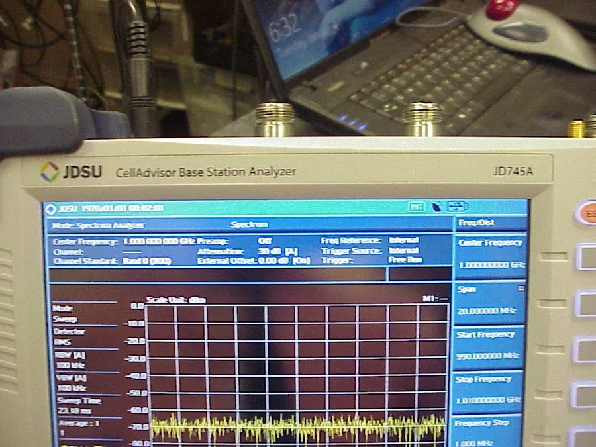596x447 pixels.
Task: Tap the EXT reference indicator icon
Action: [x=417, y=207]
